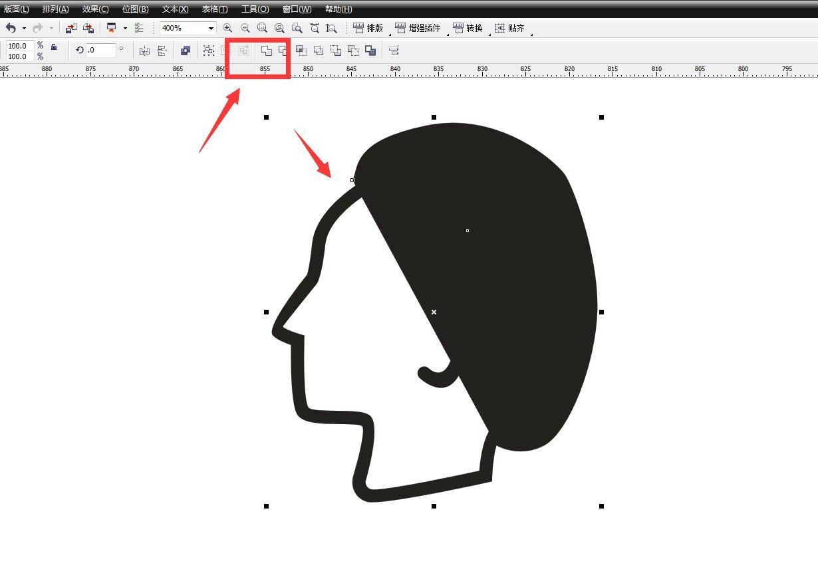Screen dimensions: 818x579
Task: Click the Align and Distribute icon
Action: tap(393, 51)
